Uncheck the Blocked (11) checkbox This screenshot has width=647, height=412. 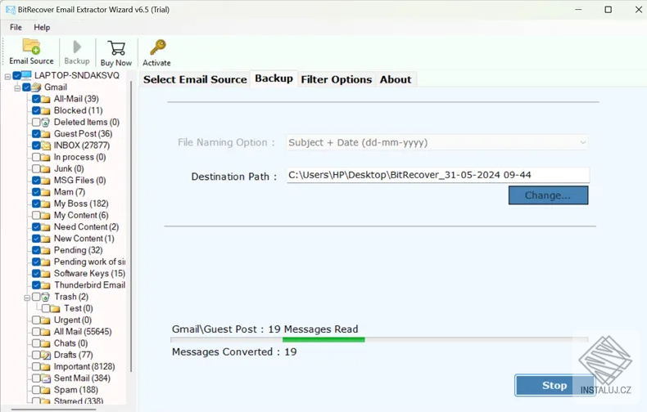(36, 110)
